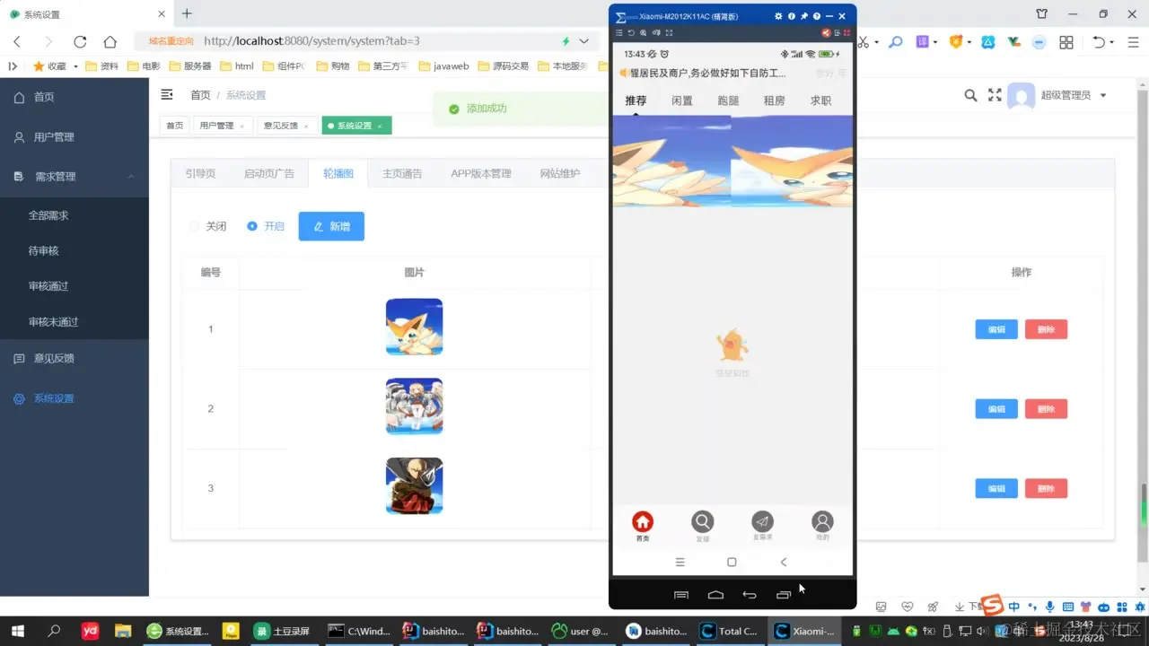
Task: Open the row 2 carousel image thumbnail
Action: pyautogui.click(x=414, y=406)
